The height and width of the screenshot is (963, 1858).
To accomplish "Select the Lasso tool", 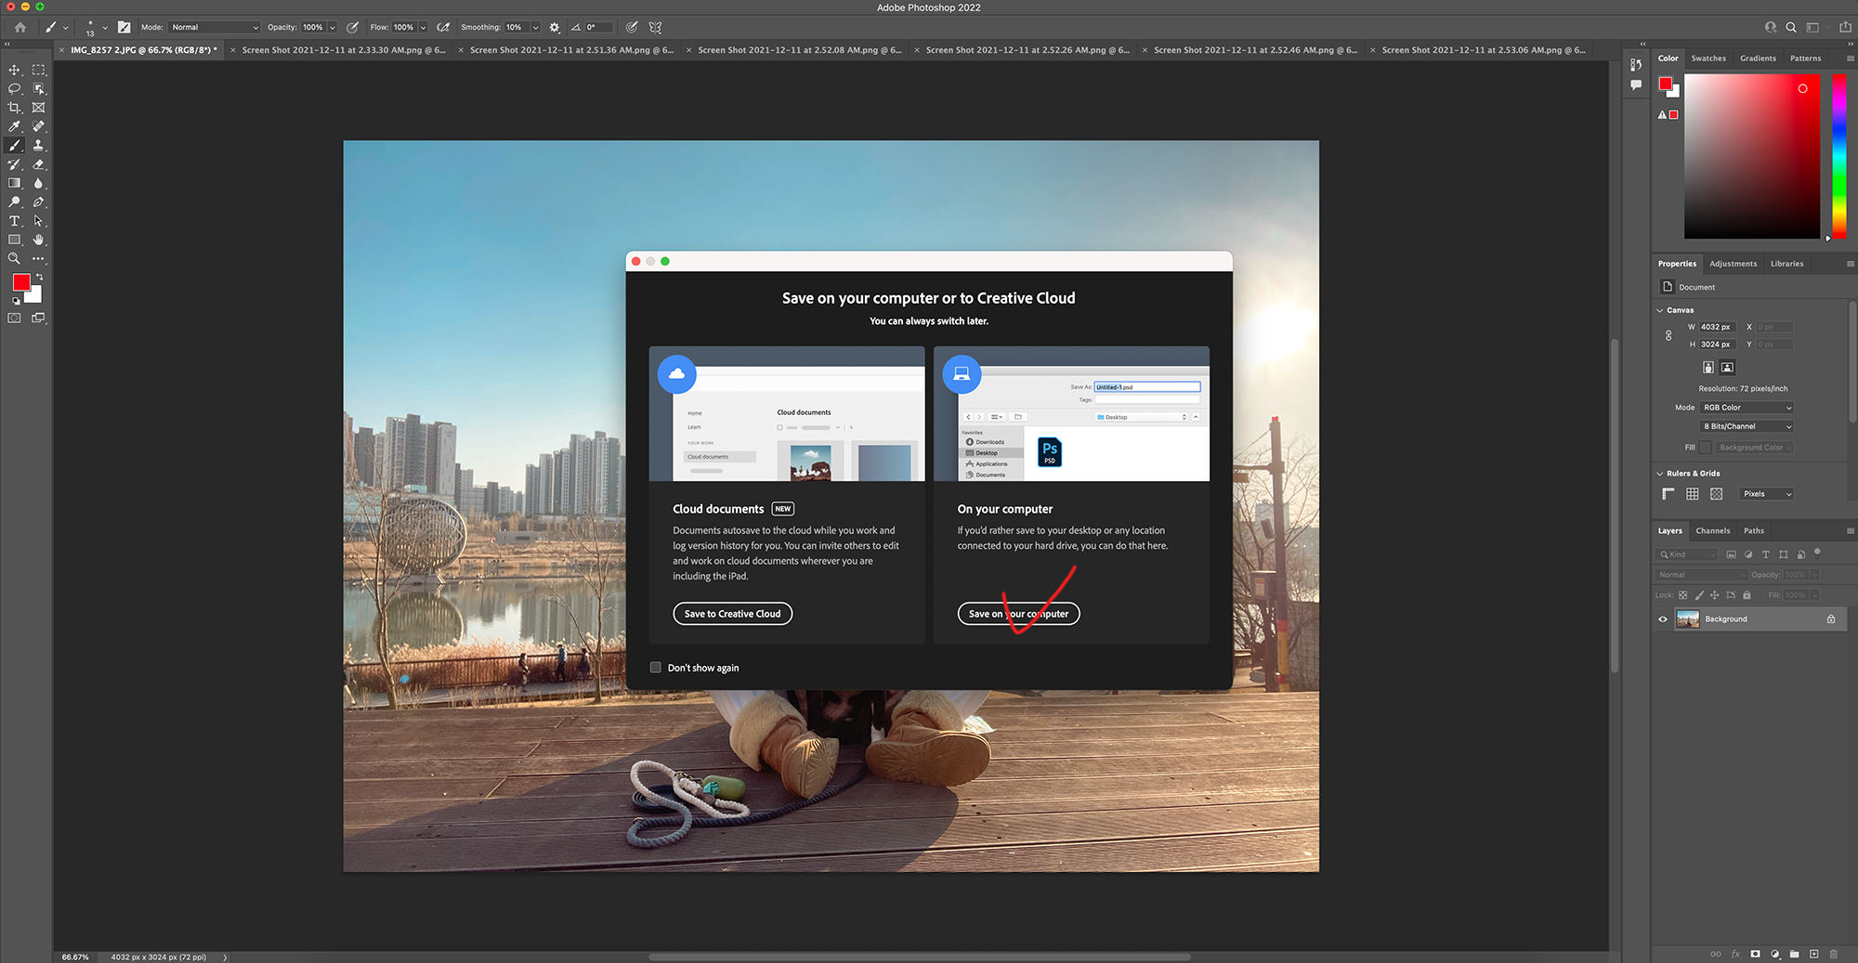I will (x=14, y=89).
